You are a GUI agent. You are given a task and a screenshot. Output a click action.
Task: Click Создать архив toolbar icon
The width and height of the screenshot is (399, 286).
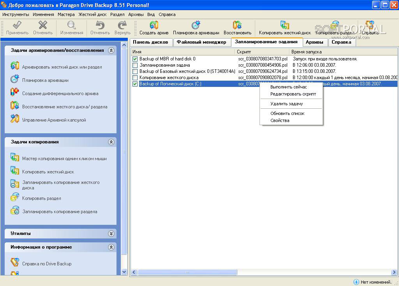[154, 25]
